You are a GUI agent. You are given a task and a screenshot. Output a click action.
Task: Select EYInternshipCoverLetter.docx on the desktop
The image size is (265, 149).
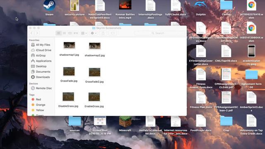[201, 51]
